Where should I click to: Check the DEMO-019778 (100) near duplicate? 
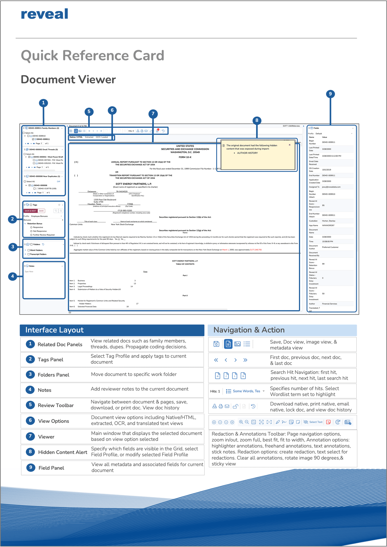click(34, 189)
